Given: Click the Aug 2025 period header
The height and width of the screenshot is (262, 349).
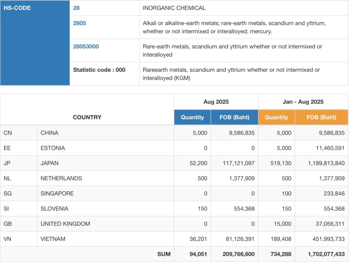Looking at the screenshot, I should pos(216,102).
